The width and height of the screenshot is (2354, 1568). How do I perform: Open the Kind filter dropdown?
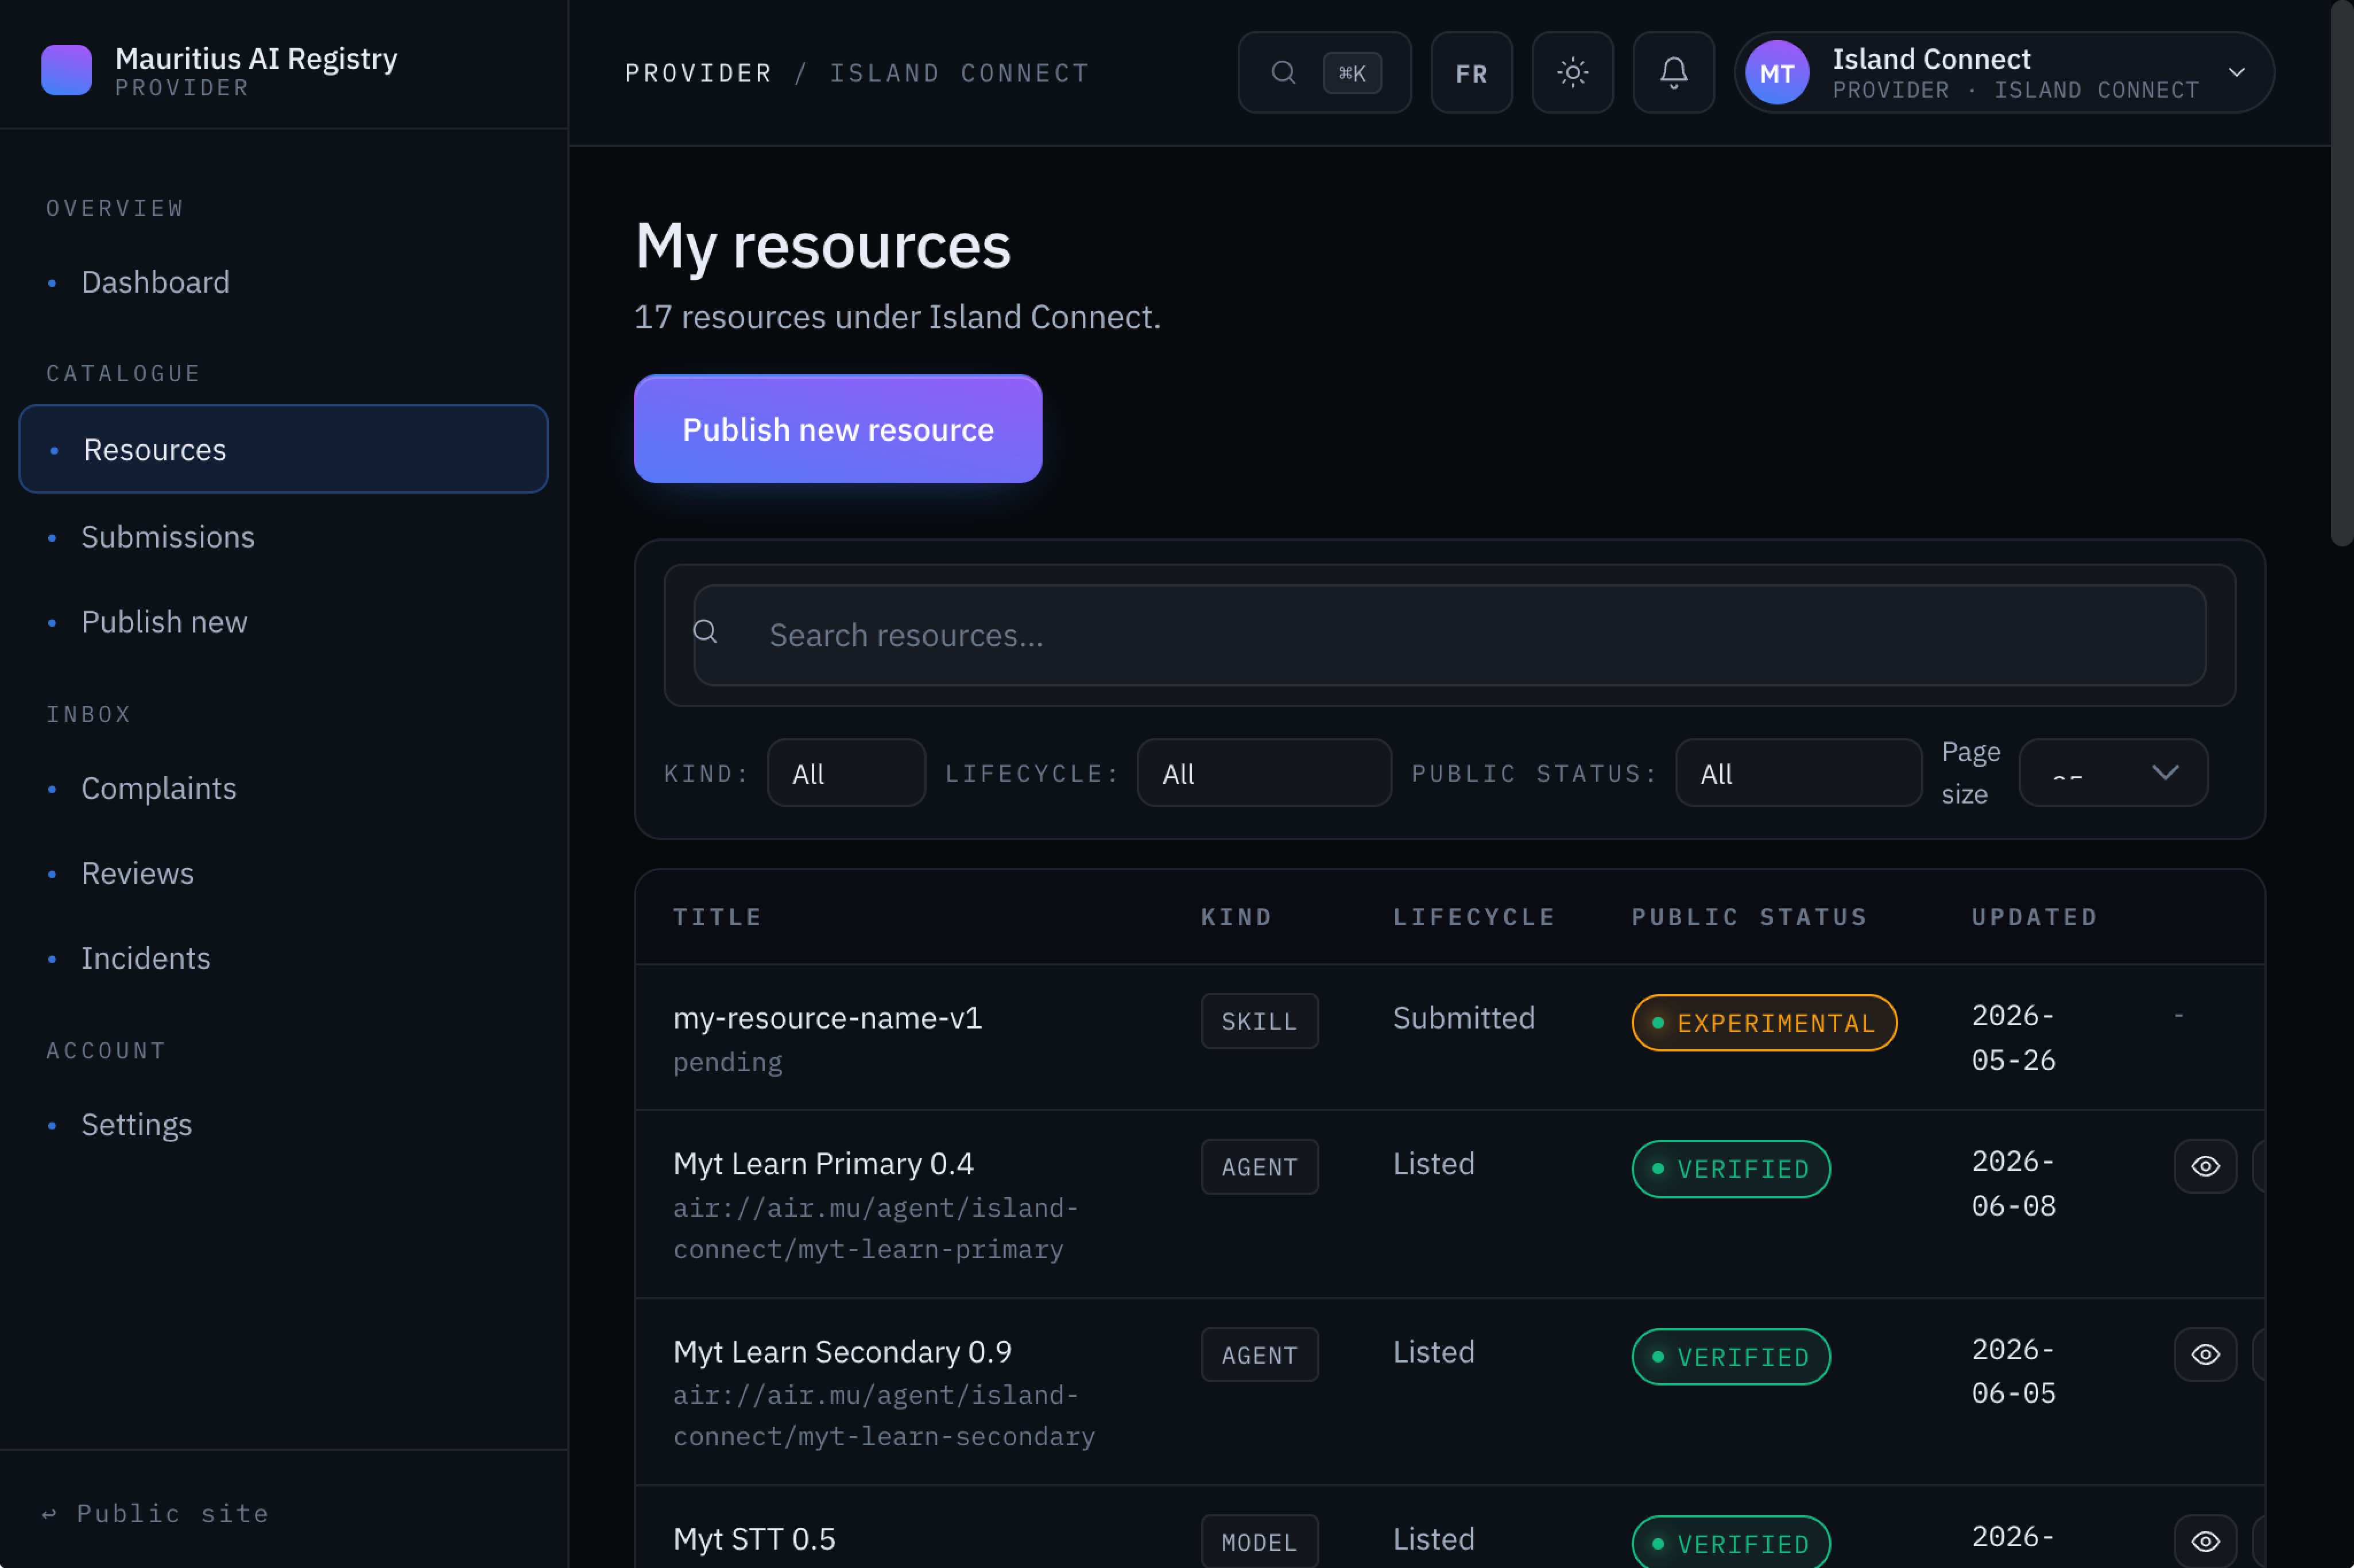point(846,773)
